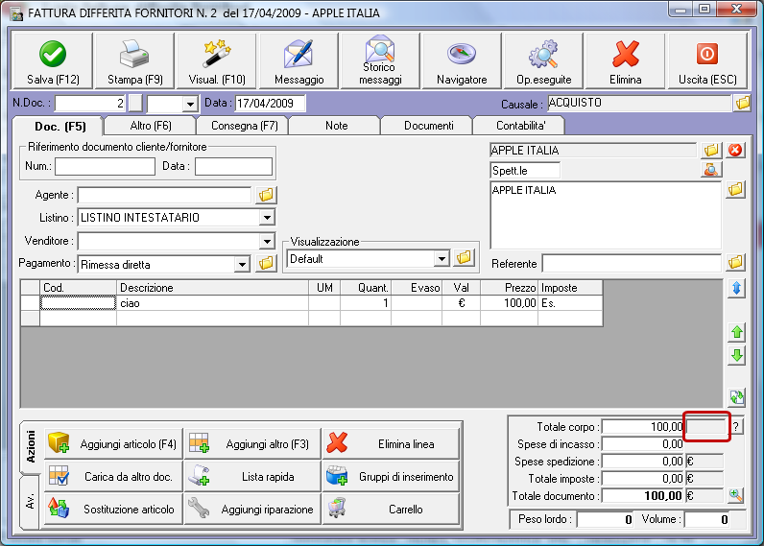
Task: Show Op.eseguite executed operations
Action: pyautogui.click(x=544, y=61)
